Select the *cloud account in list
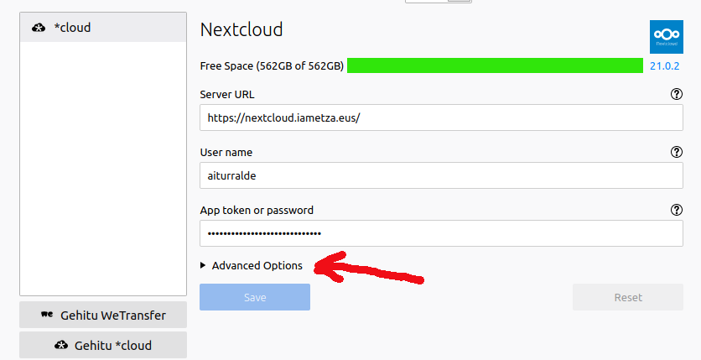 click(x=102, y=28)
